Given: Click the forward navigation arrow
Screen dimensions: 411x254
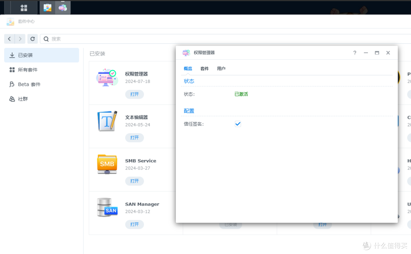Looking at the screenshot, I should (20, 39).
